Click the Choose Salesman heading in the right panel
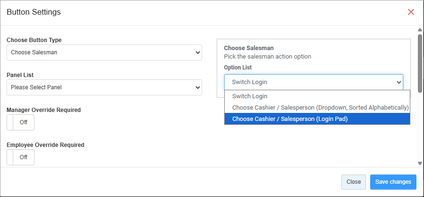424x197 pixels. [249, 48]
